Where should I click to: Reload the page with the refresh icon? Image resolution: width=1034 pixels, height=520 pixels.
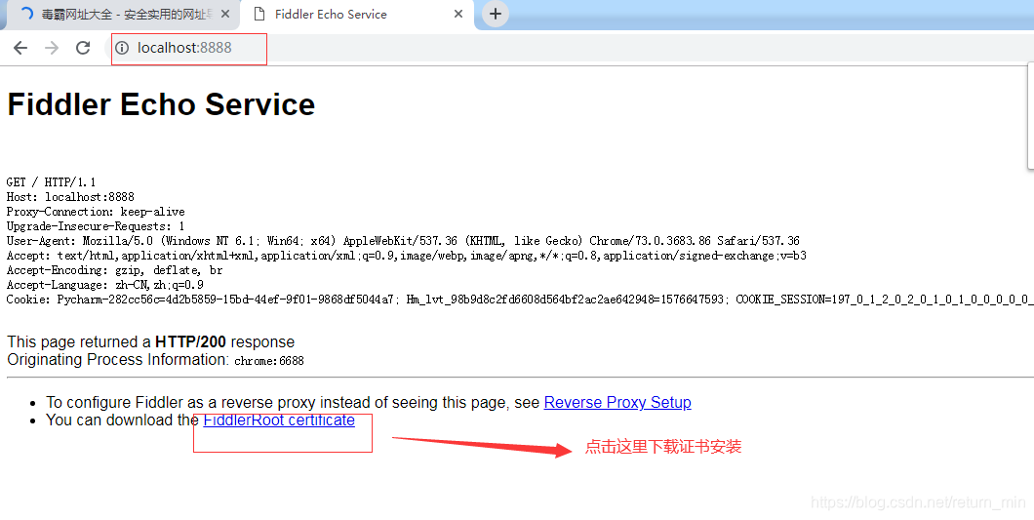pos(83,48)
